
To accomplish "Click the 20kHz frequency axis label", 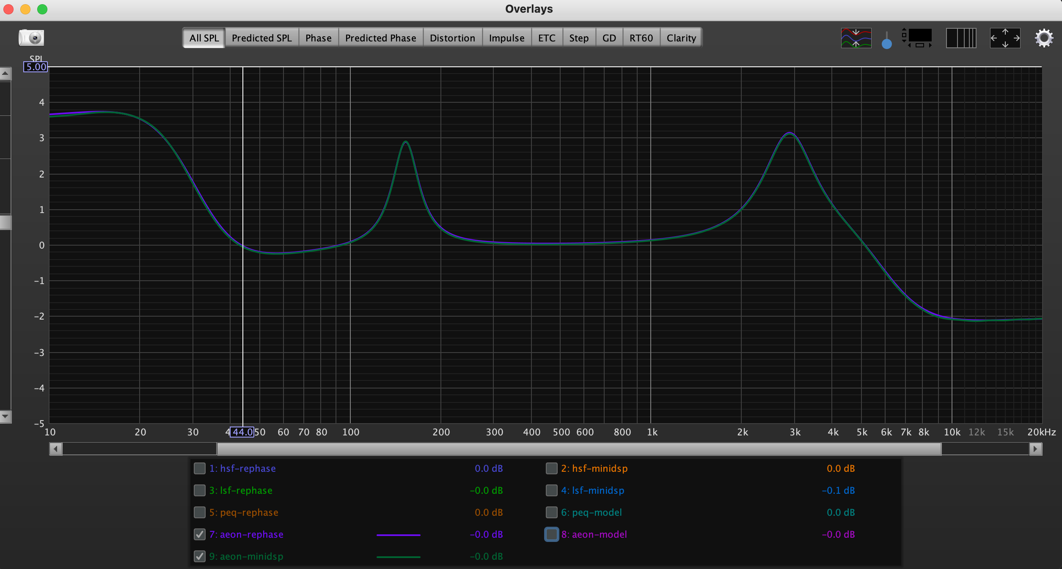I will coord(1042,432).
